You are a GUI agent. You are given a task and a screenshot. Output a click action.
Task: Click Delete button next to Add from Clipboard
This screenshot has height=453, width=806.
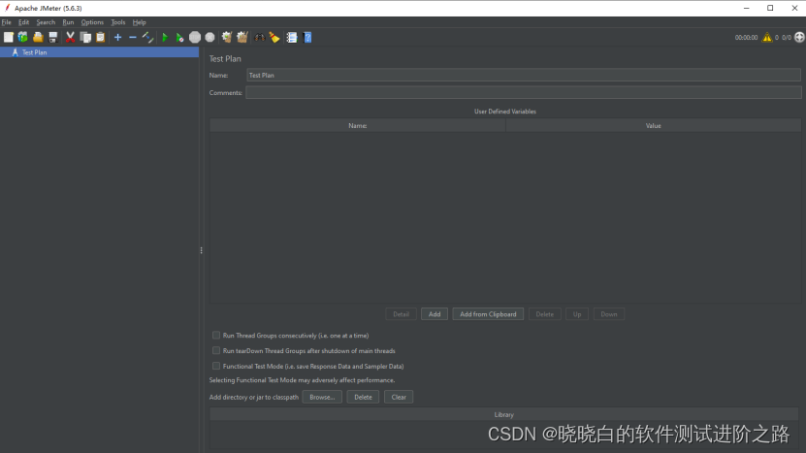[544, 314]
